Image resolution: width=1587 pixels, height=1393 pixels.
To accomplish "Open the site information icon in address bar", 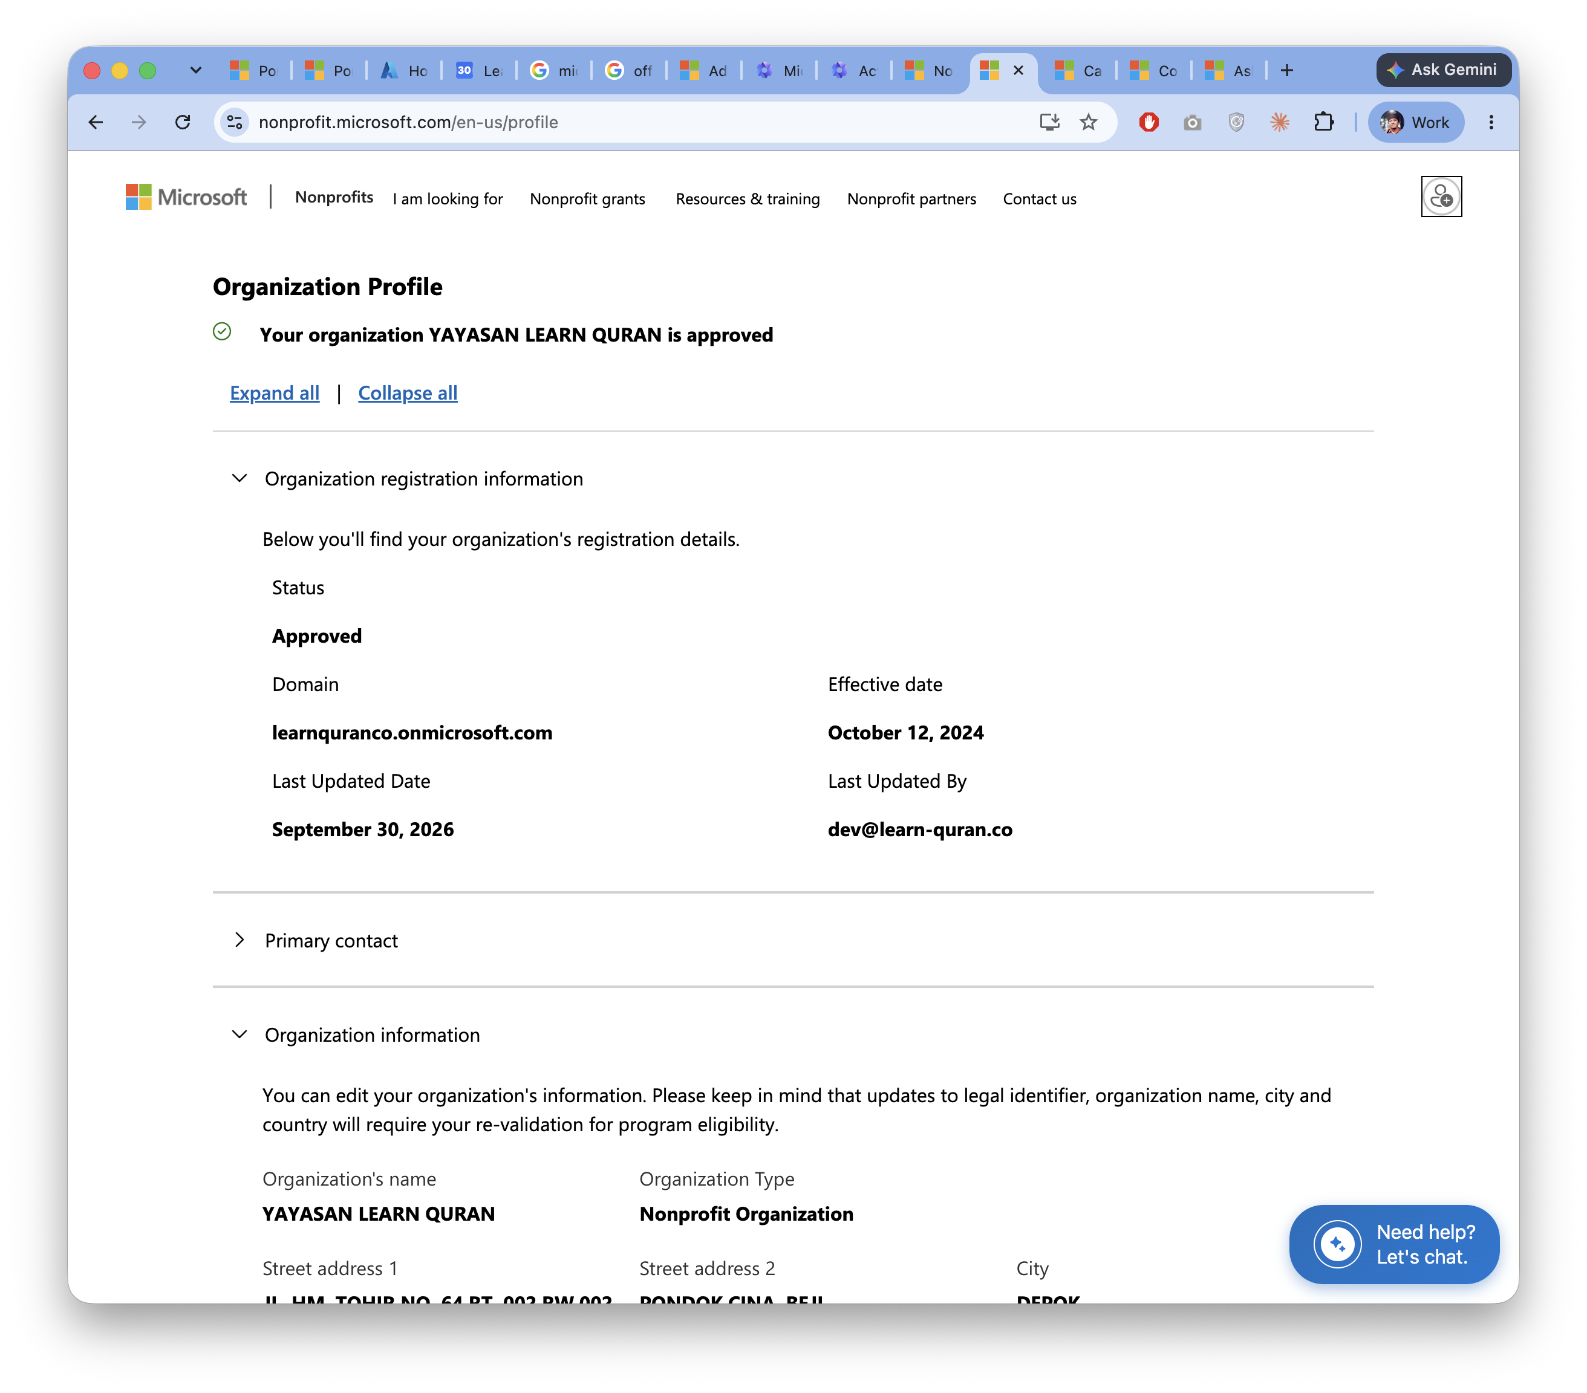I will coord(235,122).
